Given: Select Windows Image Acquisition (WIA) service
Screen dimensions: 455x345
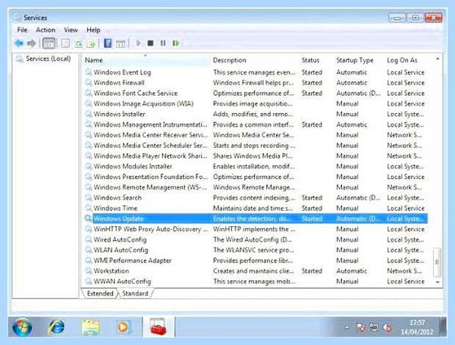Looking at the screenshot, I should (x=256, y=104).
